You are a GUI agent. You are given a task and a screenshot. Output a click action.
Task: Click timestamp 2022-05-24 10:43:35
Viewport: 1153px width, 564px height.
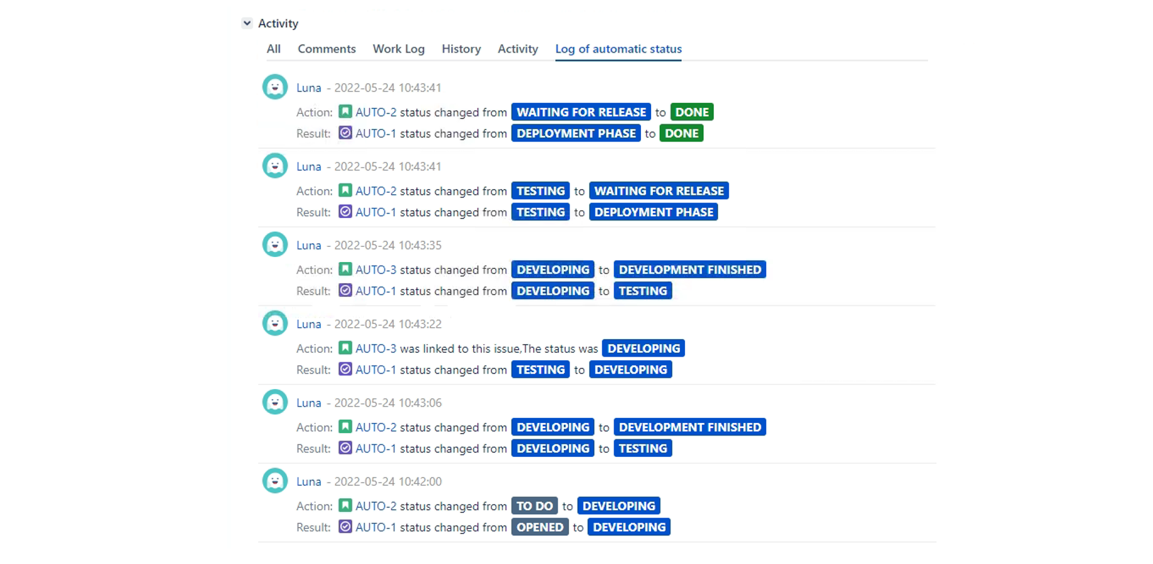click(388, 246)
